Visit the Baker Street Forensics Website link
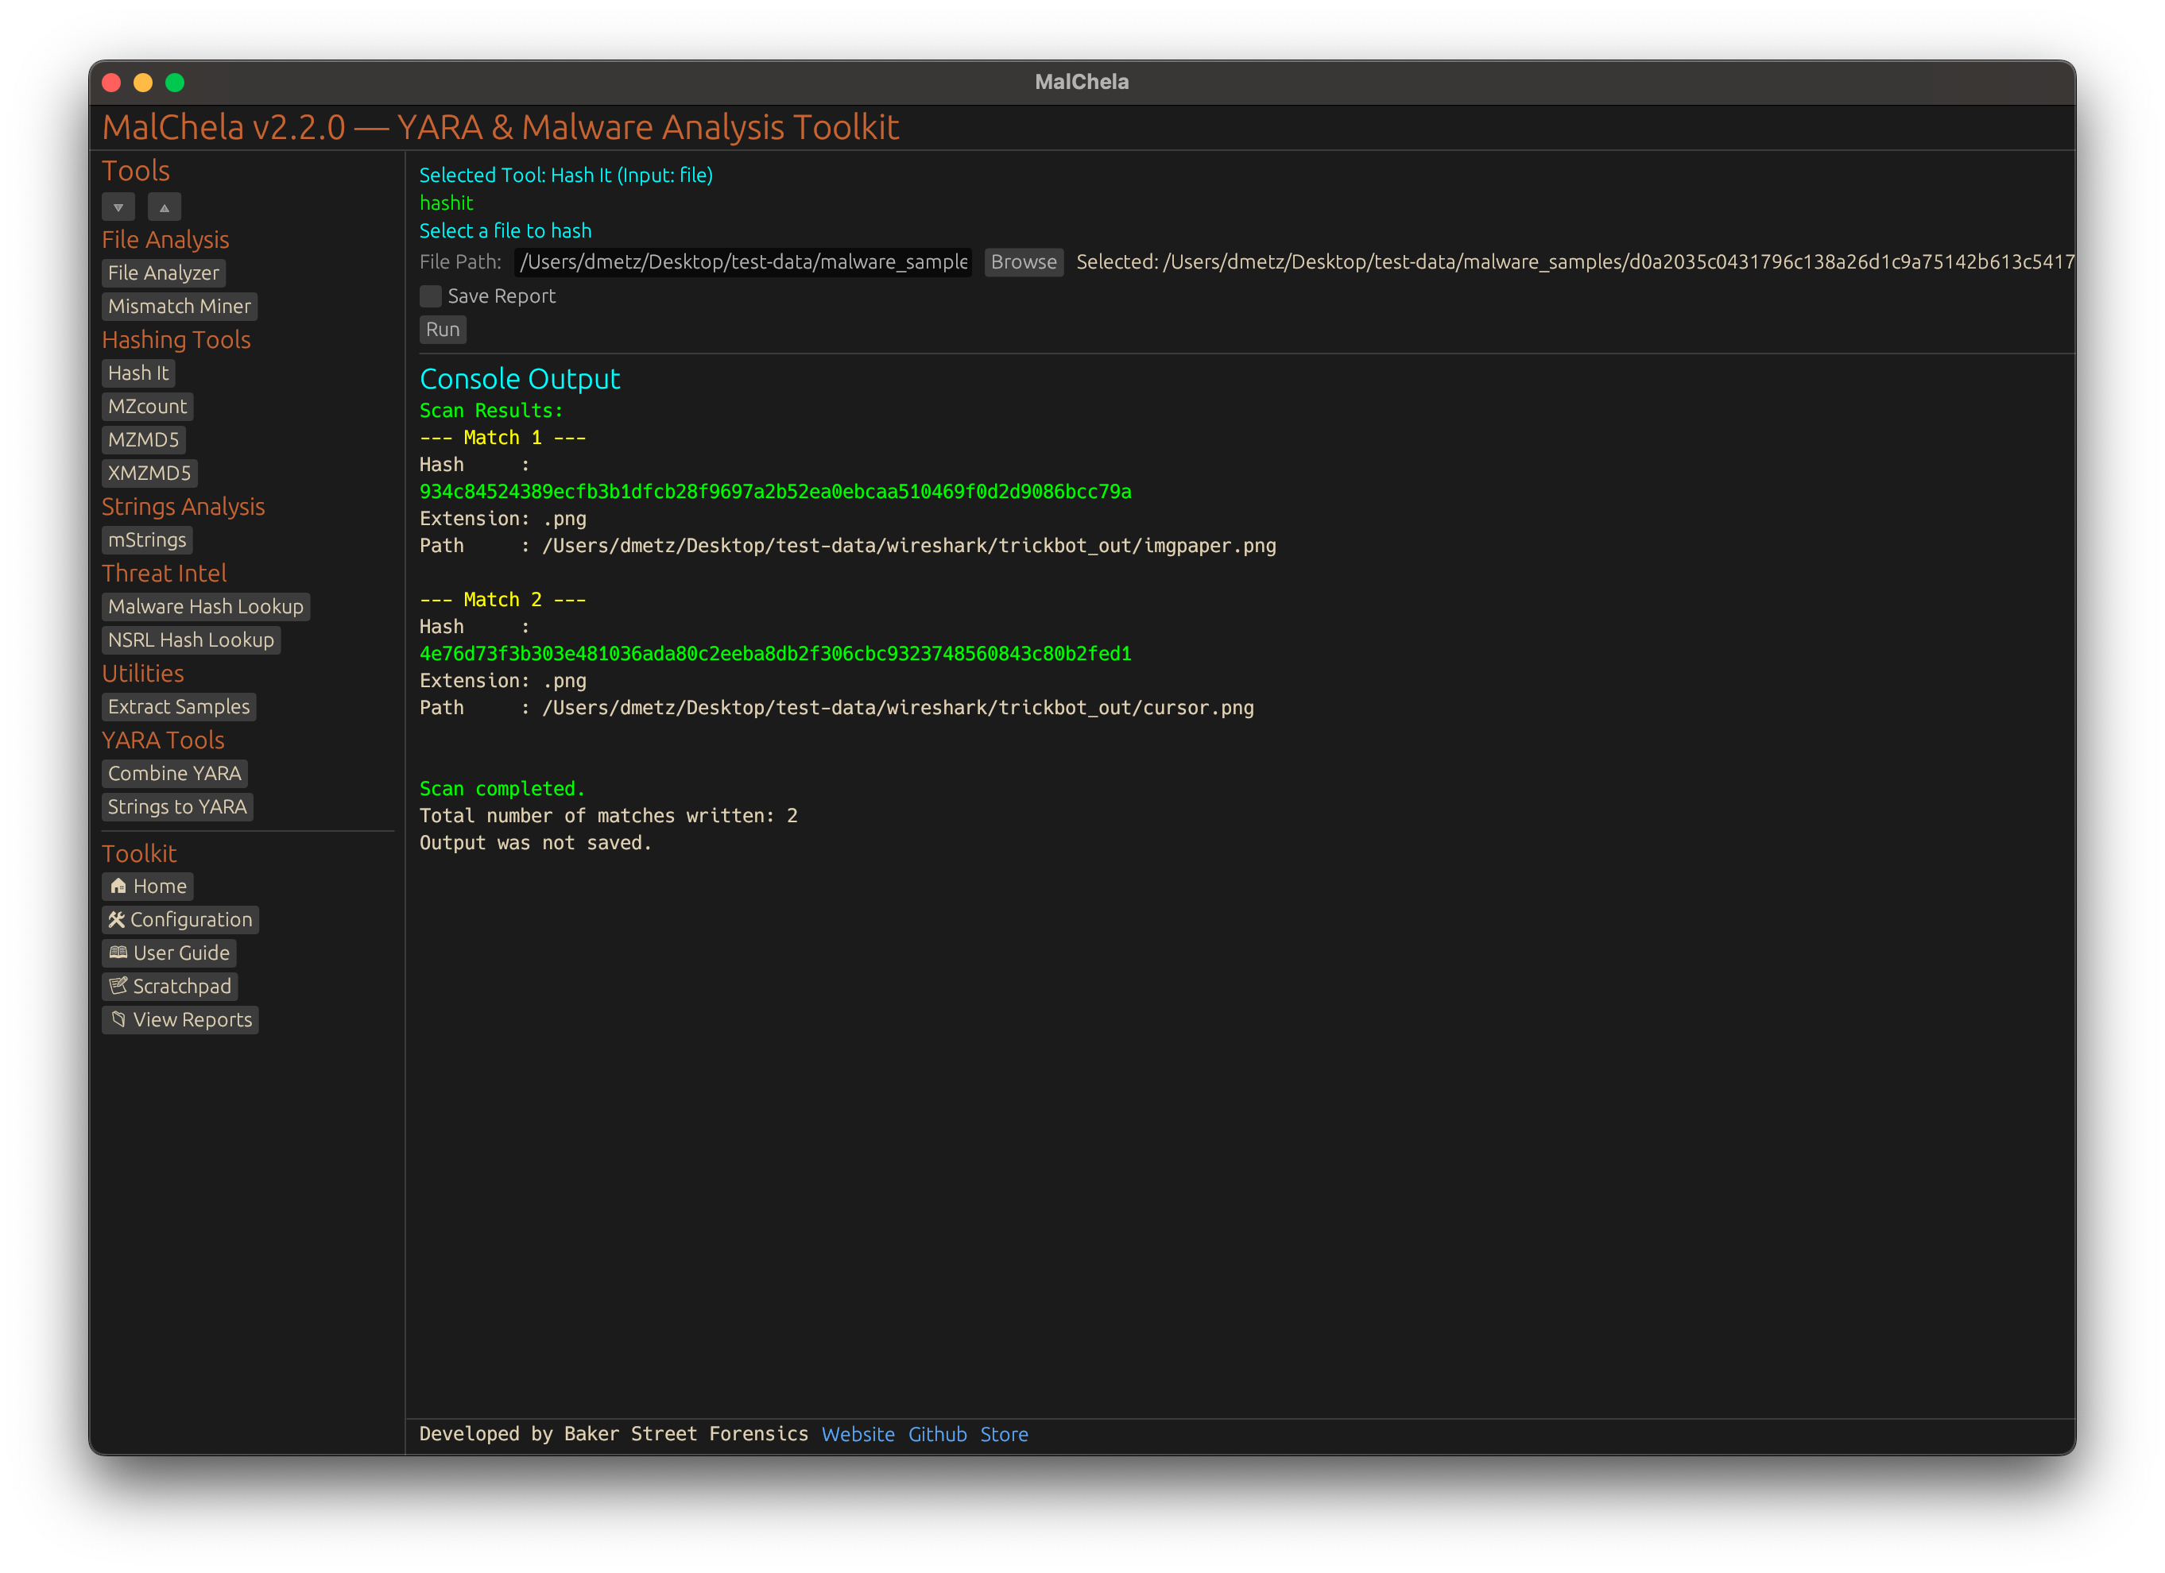 (858, 1435)
